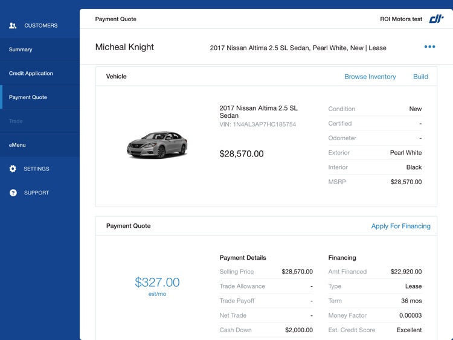This screenshot has height=340, width=453.
Task: Open the Settings gear icon
Action: tap(13, 169)
